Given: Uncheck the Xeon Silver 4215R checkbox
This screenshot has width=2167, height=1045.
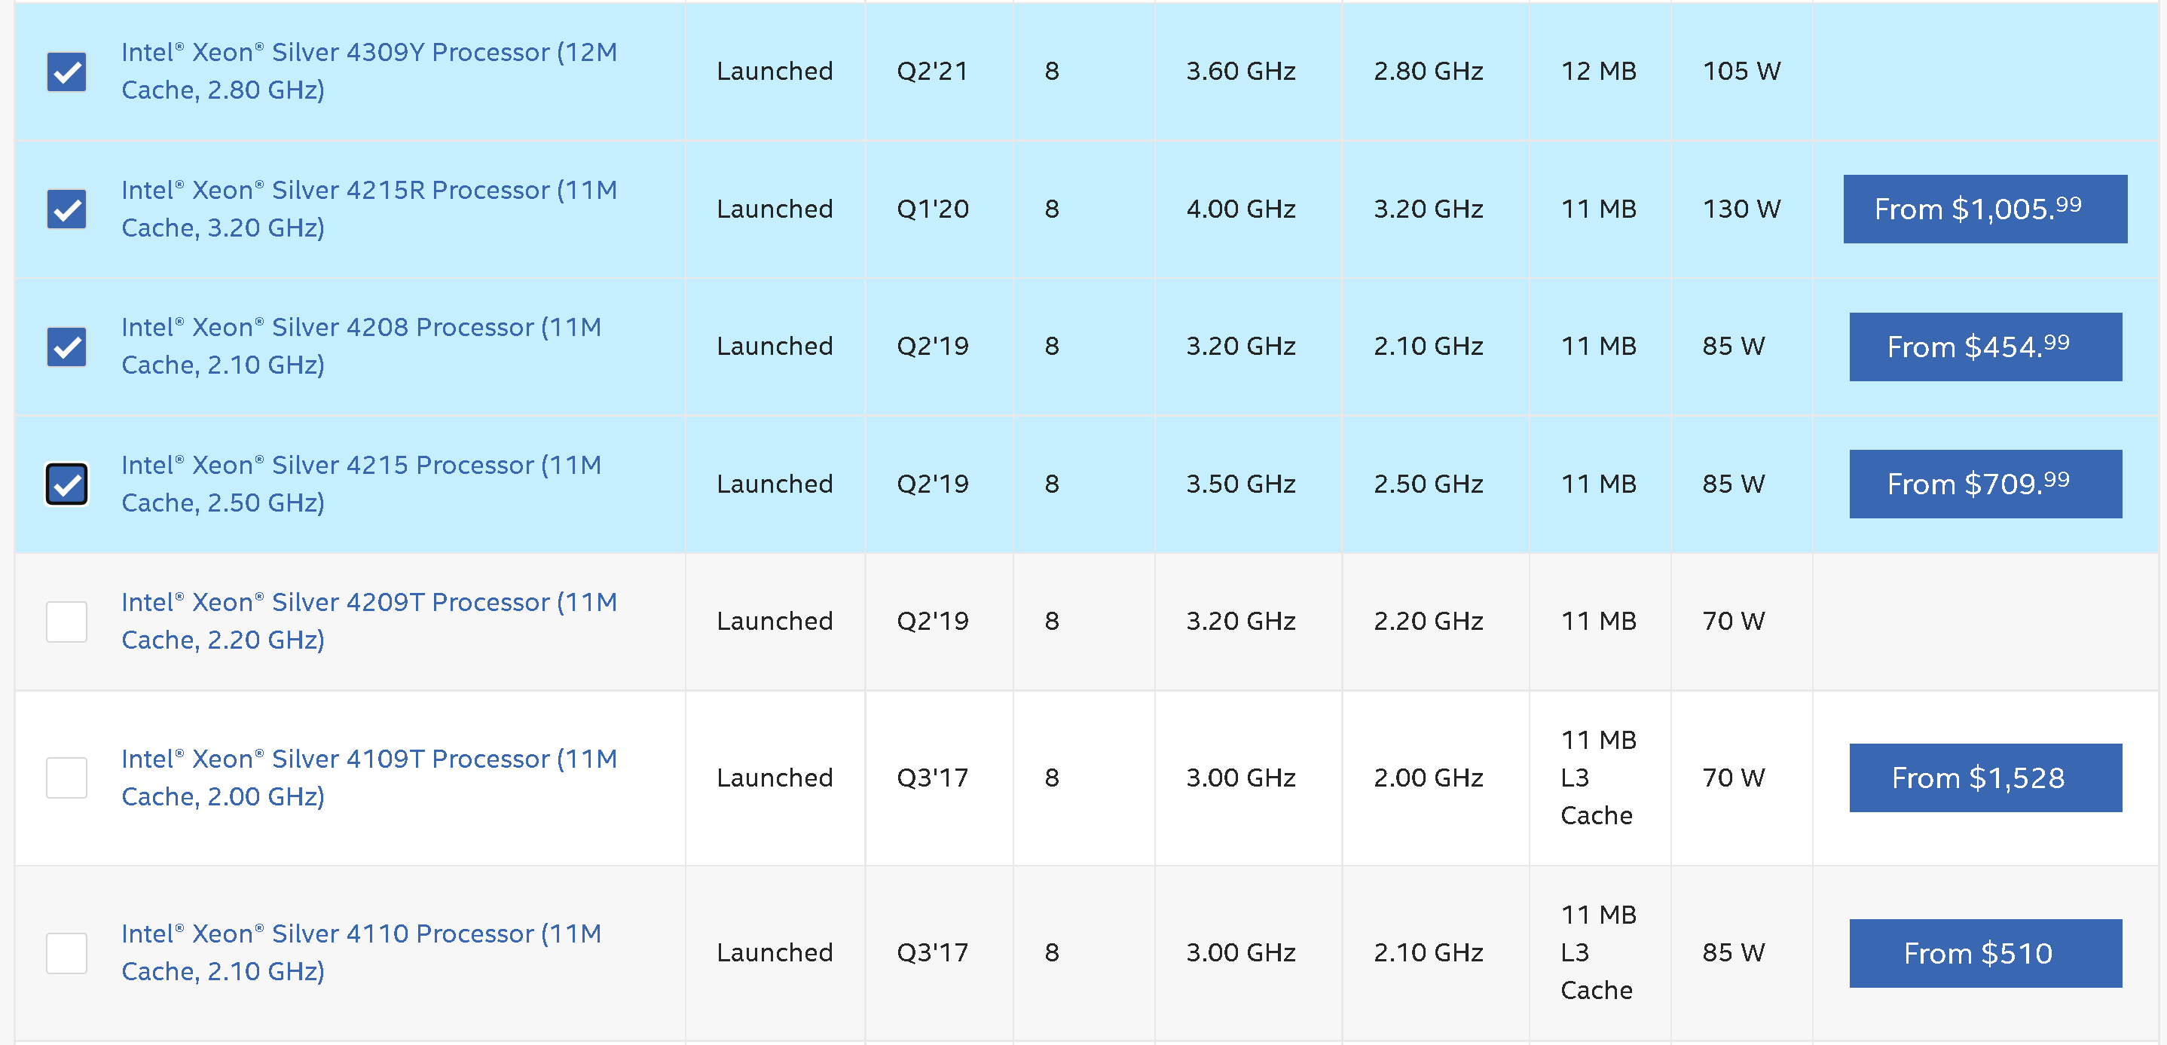Looking at the screenshot, I should point(66,209).
